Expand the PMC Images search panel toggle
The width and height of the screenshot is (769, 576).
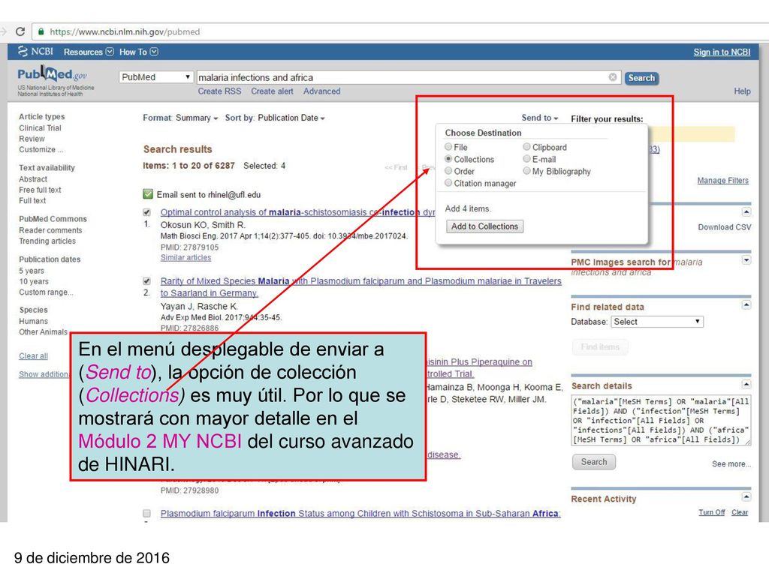click(746, 260)
